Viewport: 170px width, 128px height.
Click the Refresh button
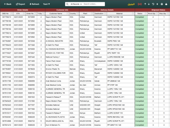point(34,4)
